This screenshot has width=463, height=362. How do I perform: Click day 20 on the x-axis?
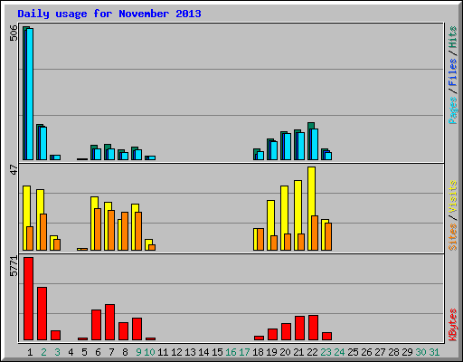coord(285,352)
